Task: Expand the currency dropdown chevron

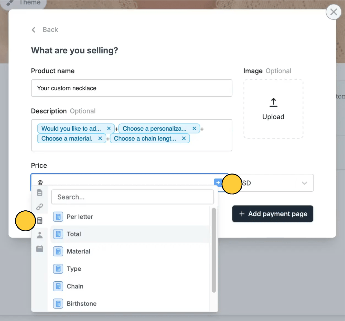Action: click(x=304, y=183)
